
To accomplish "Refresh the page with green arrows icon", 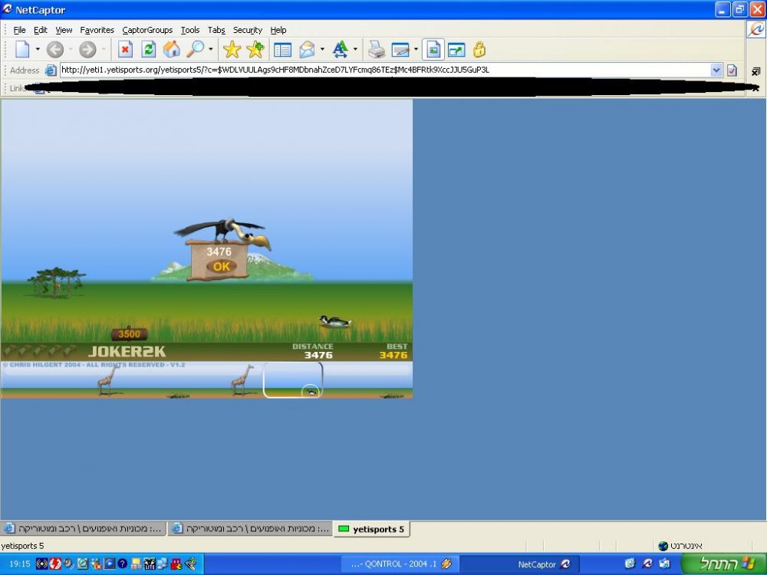I will pyautogui.click(x=149, y=49).
